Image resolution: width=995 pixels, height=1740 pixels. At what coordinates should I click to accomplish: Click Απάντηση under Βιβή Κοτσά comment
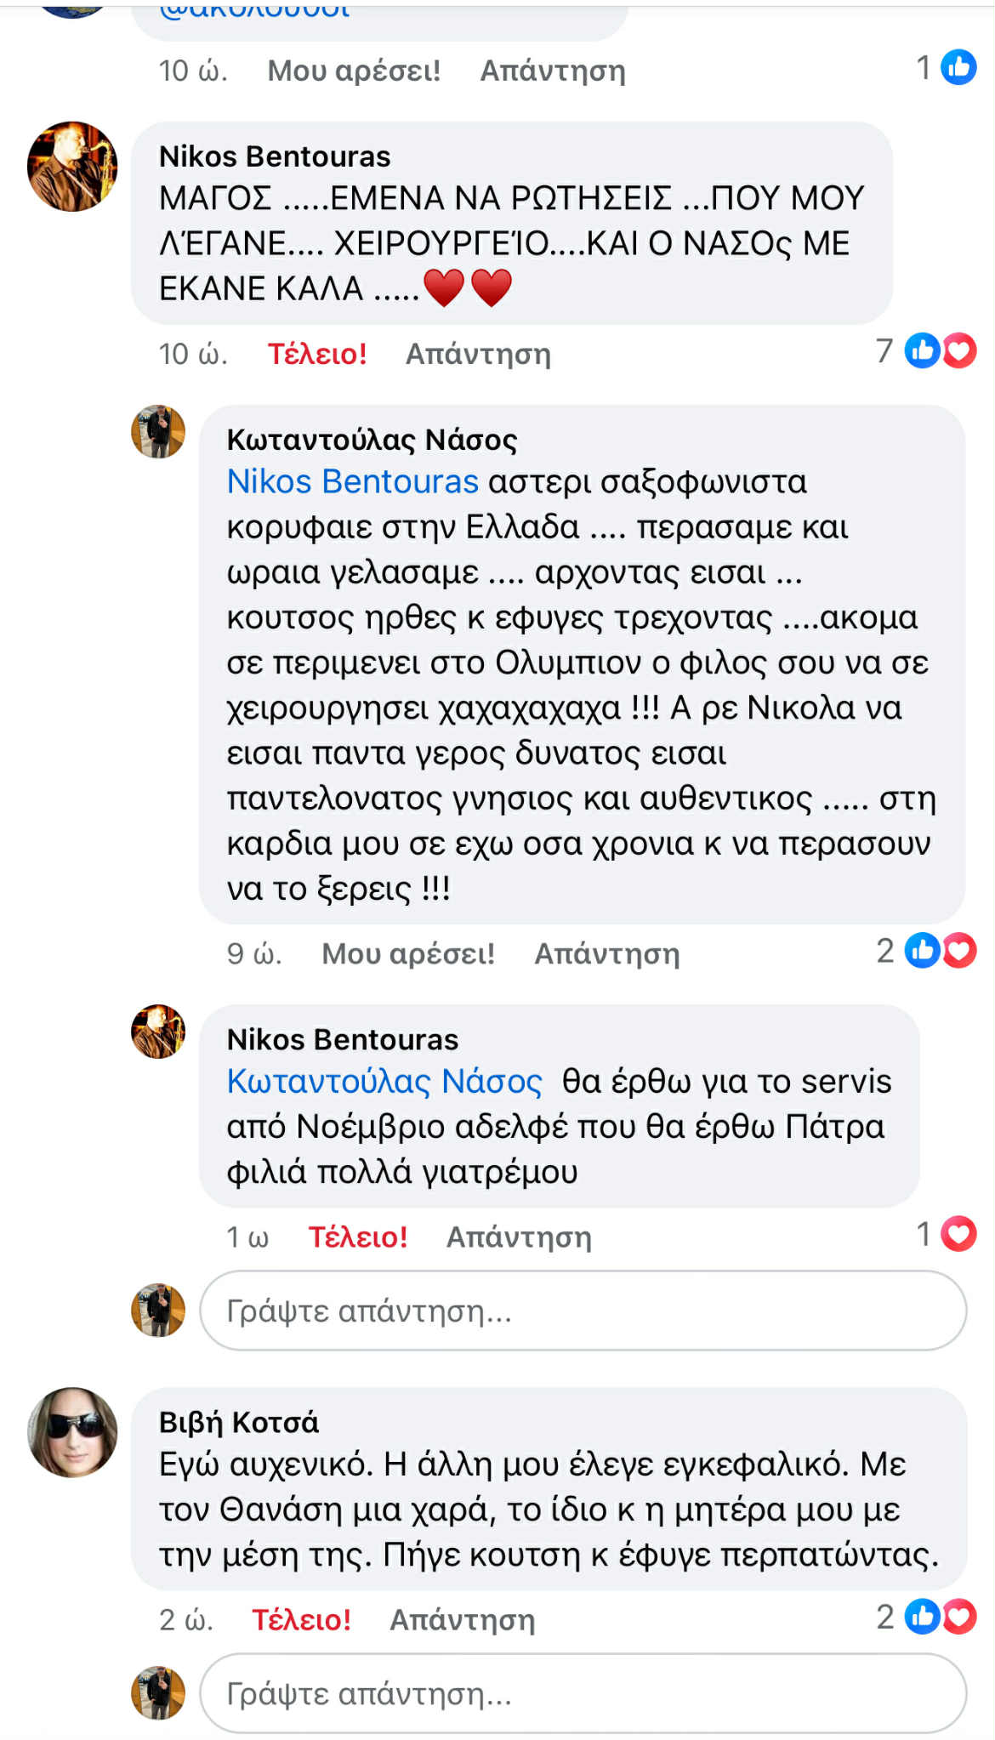463,1620
